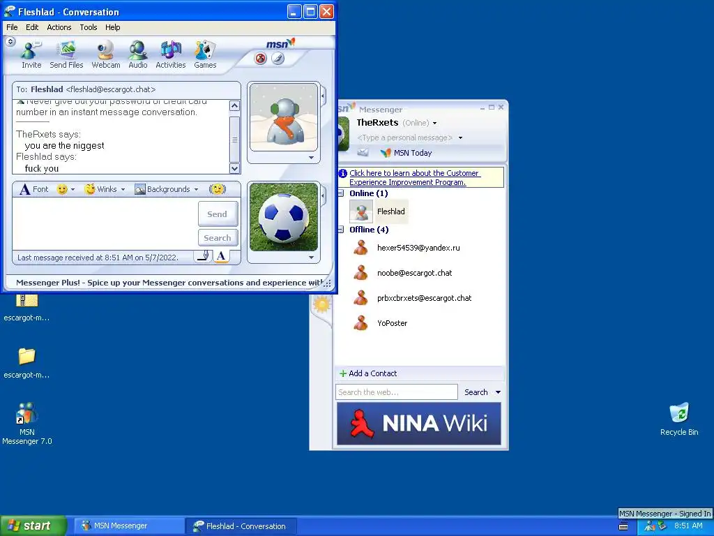This screenshot has width=714, height=536.
Task: Click the sun tab on Messenger sidebar
Action: point(321,304)
